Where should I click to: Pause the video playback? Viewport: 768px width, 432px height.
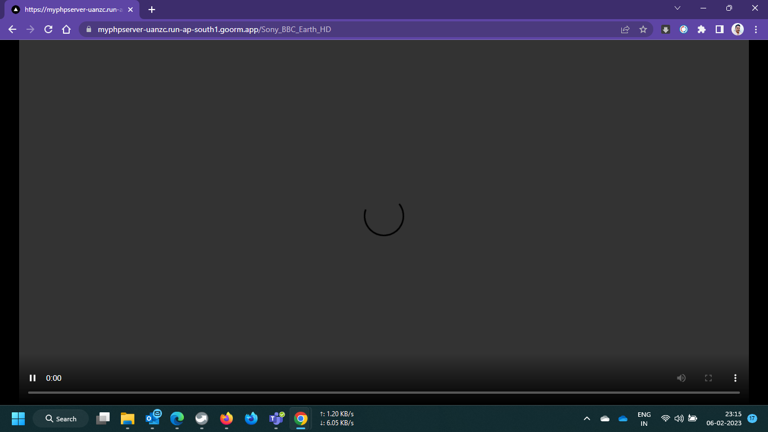point(33,378)
